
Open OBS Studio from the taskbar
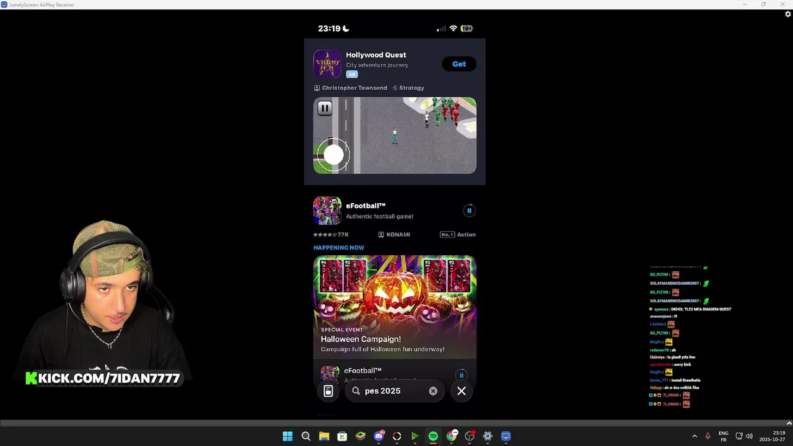470,436
